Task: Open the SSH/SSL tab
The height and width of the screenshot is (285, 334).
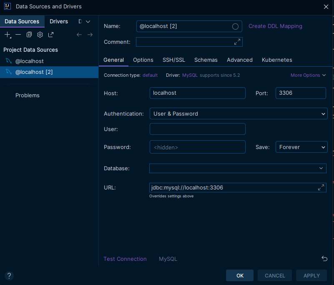Action: [174, 60]
